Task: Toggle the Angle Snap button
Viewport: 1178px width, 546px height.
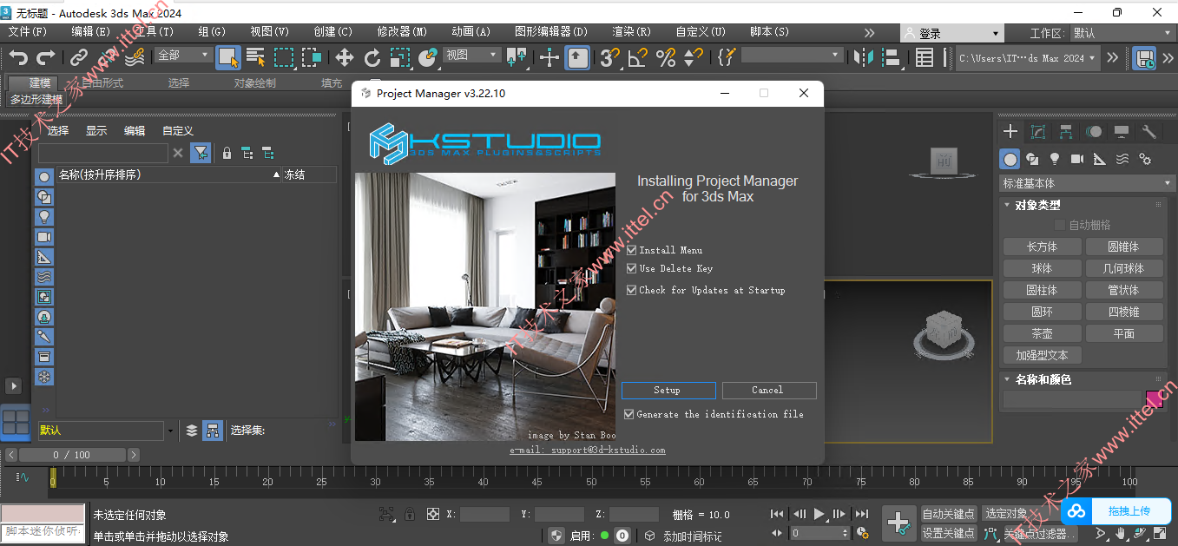Action: [x=638, y=58]
